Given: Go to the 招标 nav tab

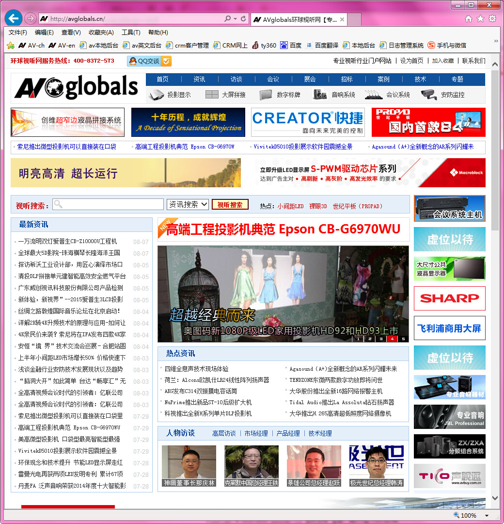Looking at the screenshot, I should click(x=346, y=79).
